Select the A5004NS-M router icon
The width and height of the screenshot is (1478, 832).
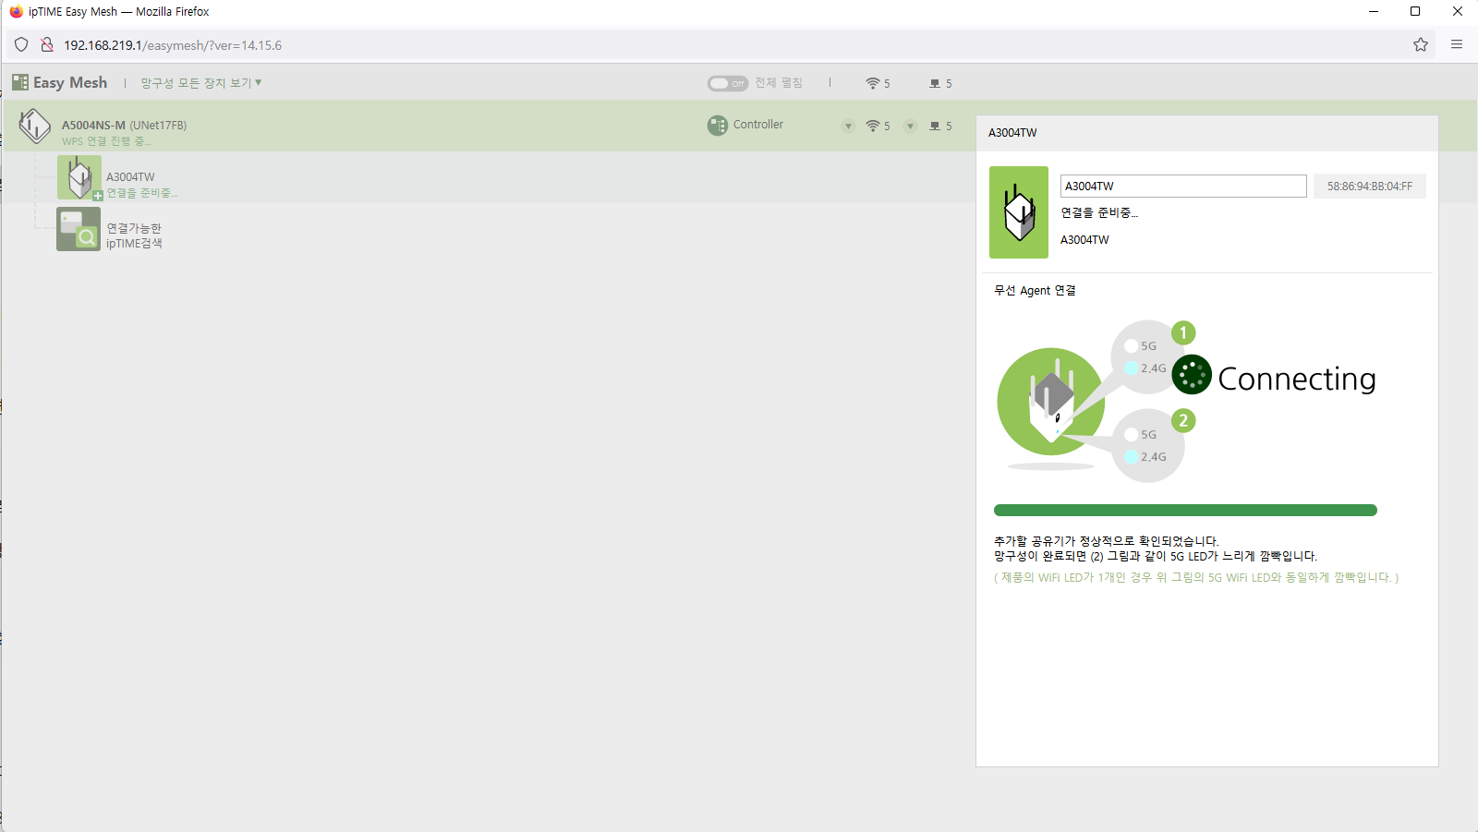pyautogui.click(x=35, y=126)
